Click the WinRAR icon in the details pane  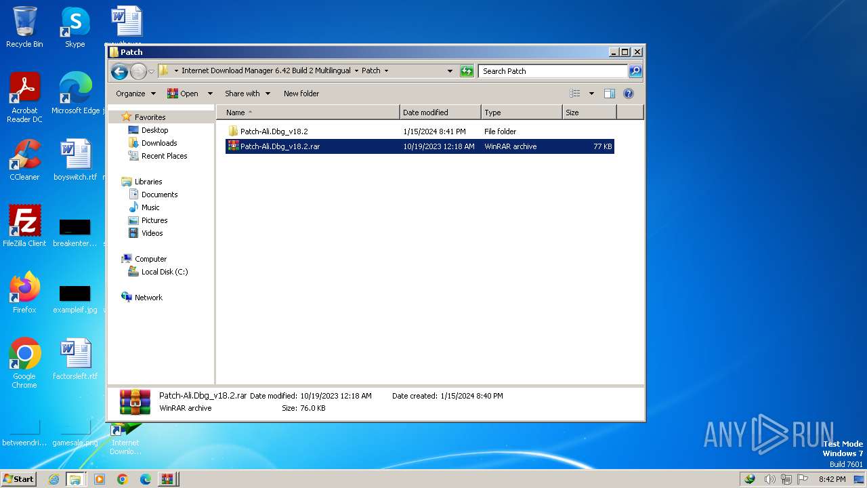135,402
